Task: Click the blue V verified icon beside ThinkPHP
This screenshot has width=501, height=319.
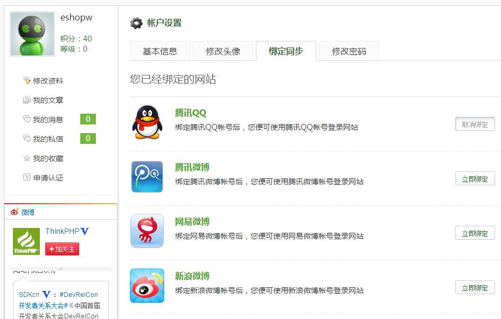Action: [85, 231]
